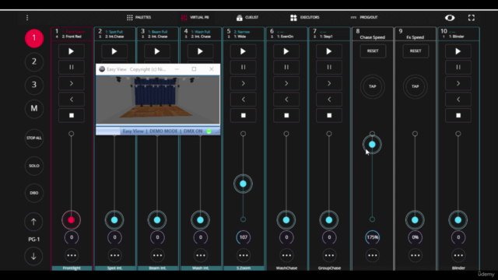Enter fullscreen mode icon
Viewport: 498px width, 280px height.
472,18
